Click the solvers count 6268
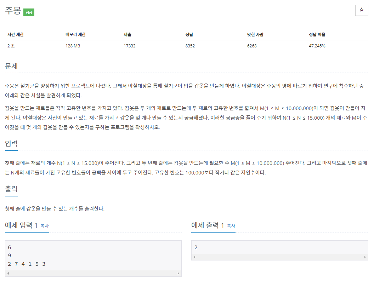The image size is (374, 281). [252, 46]
